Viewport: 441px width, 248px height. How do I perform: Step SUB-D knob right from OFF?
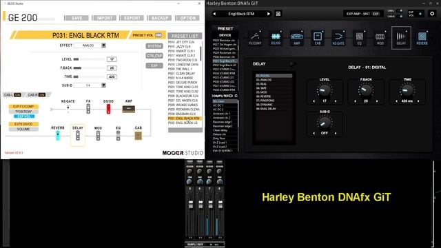[336, 133]
